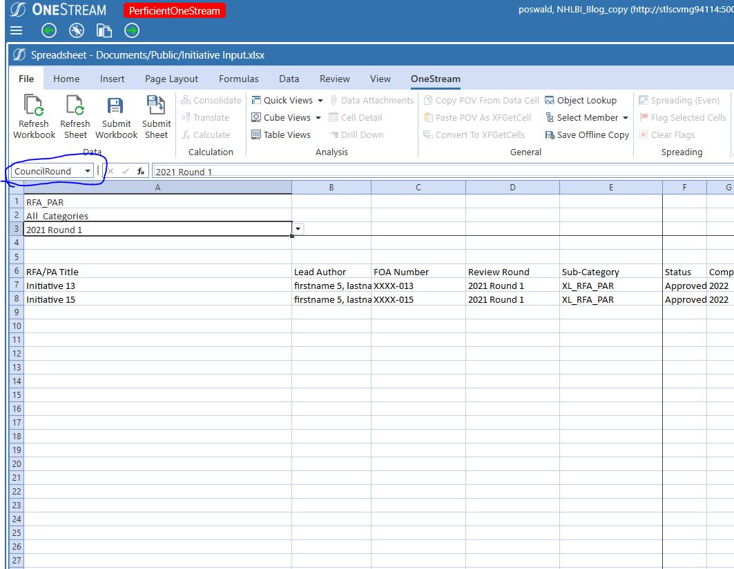
Task: Open the dropdown arrow beside cell 2021 Round 1
Action: point(297,228)
